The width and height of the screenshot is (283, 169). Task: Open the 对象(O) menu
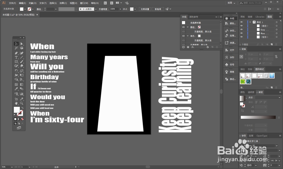33,3
